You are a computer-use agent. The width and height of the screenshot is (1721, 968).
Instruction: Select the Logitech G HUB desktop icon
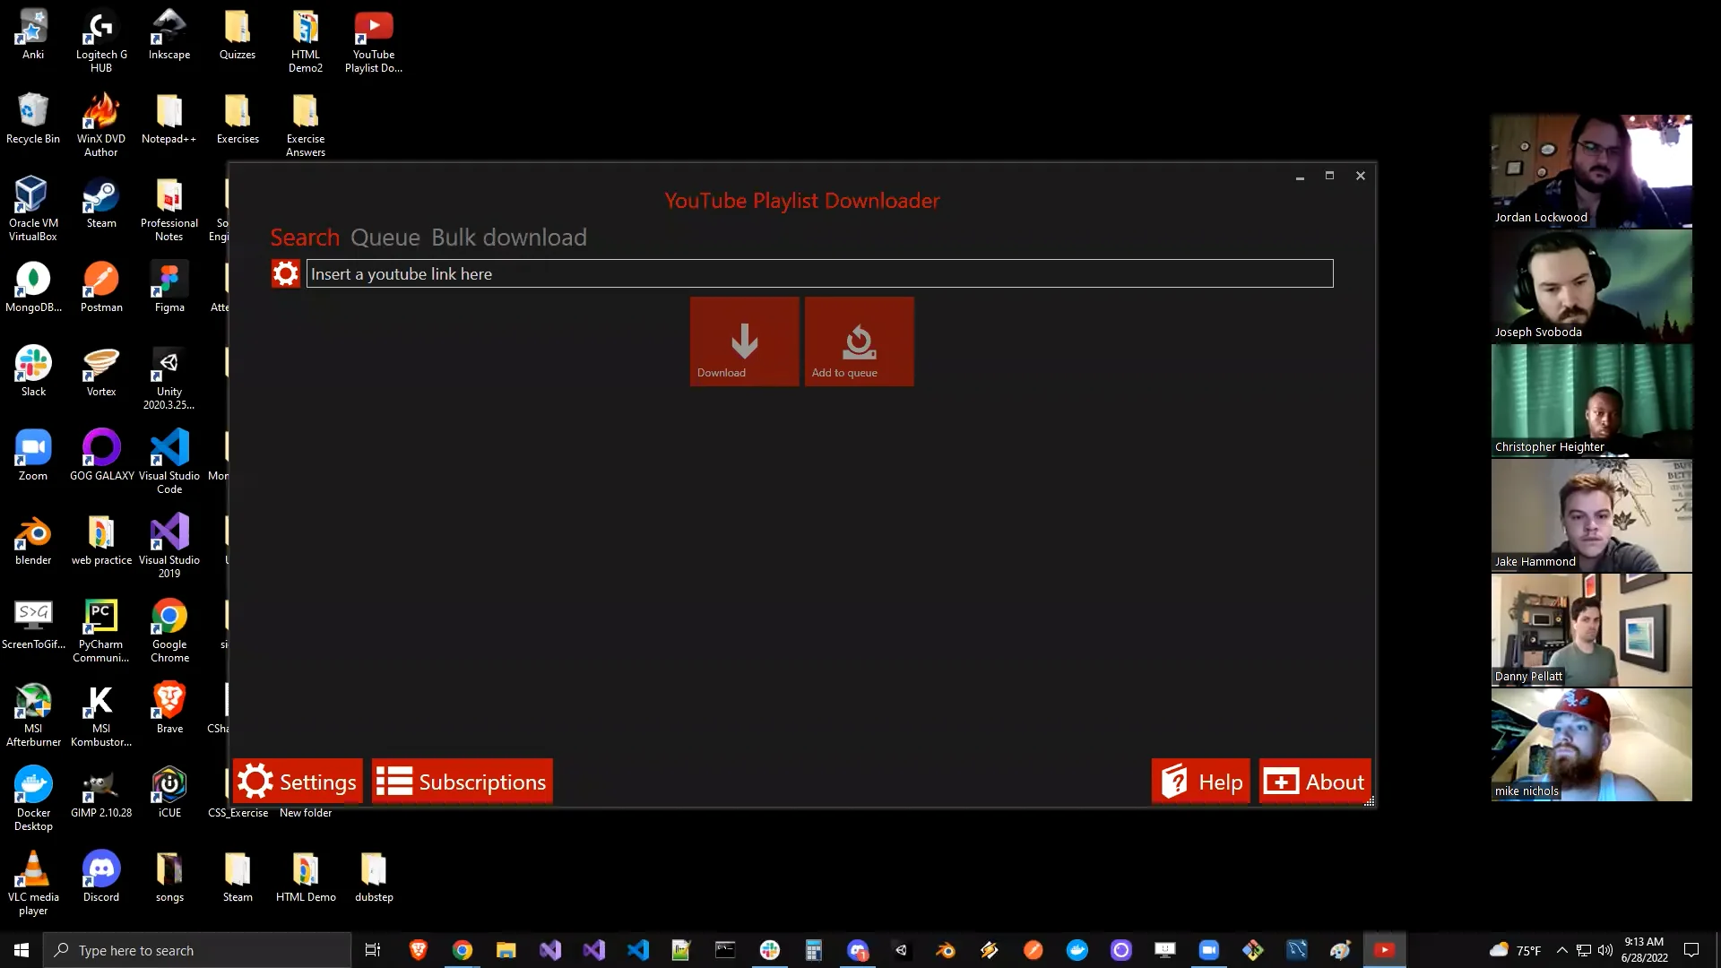[101, 41]
